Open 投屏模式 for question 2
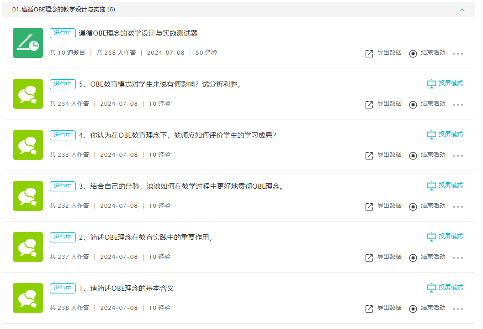This screenshot has width=483, height=329. click(445, 236)
